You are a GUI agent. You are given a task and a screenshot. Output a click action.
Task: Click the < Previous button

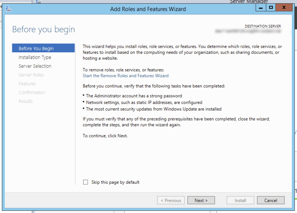pyautogui.click(x=171, y=200)
